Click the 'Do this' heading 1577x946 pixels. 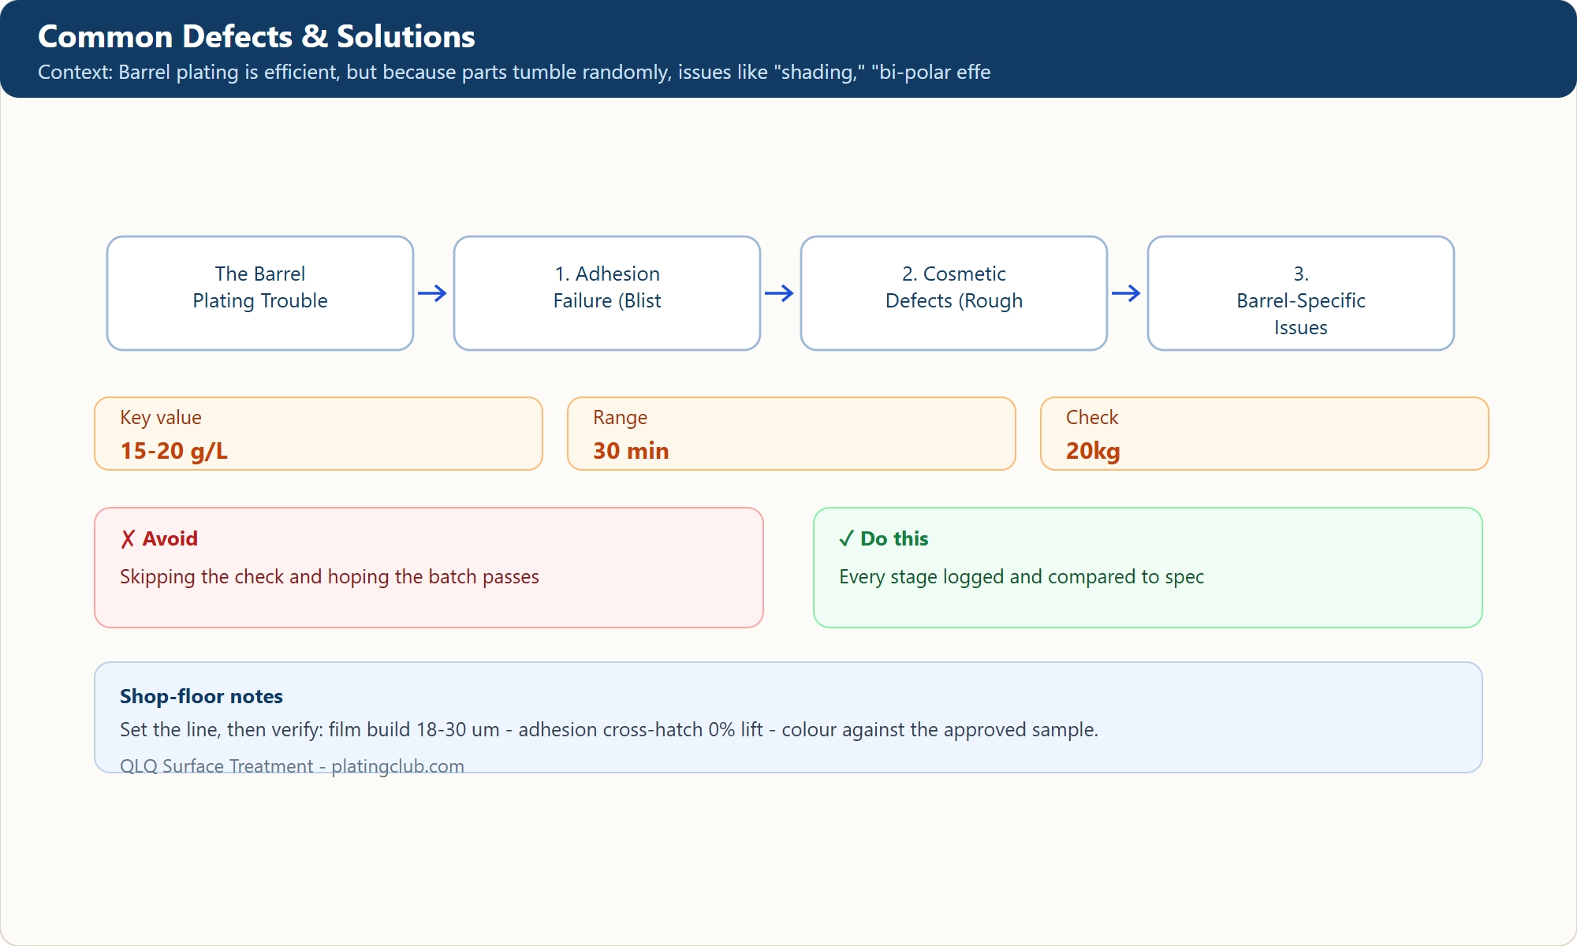tap(894, 538)
